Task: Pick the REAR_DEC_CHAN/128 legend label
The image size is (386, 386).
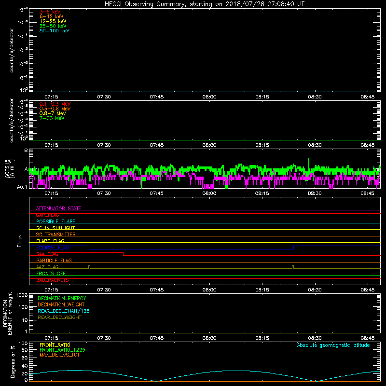Action: tap(64, 311)
